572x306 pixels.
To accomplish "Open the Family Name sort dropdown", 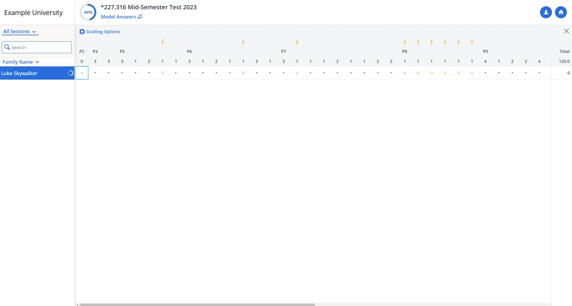I will click(21, 62).
